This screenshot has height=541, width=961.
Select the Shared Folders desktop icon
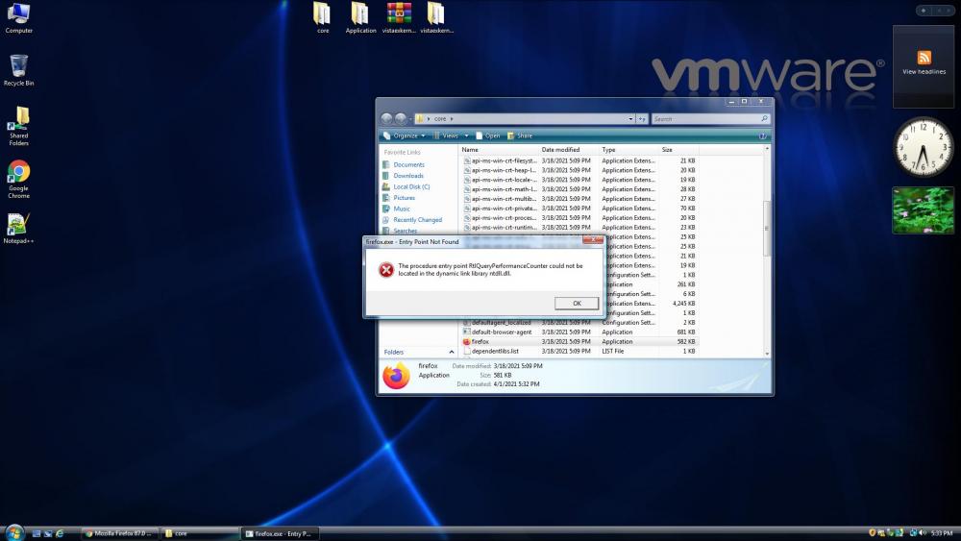tap(18, 119)
